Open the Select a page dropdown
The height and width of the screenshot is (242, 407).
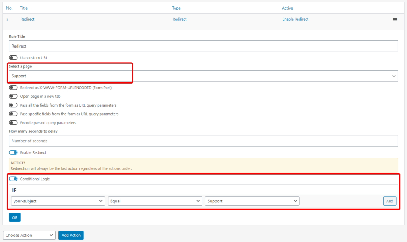[x=203, y=76]
